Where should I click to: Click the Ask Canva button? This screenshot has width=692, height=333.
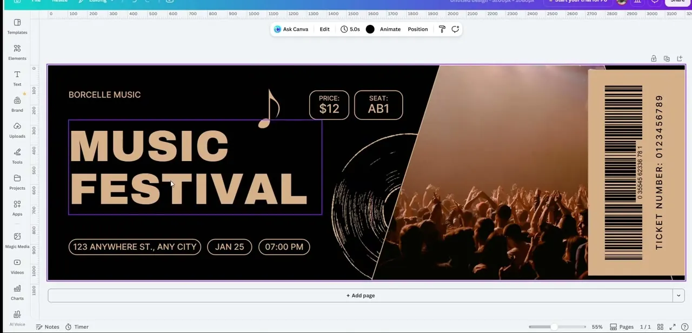point(291,29)
